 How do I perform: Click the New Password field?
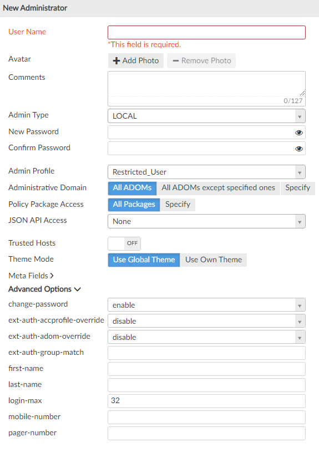click(x=206, y=133)
